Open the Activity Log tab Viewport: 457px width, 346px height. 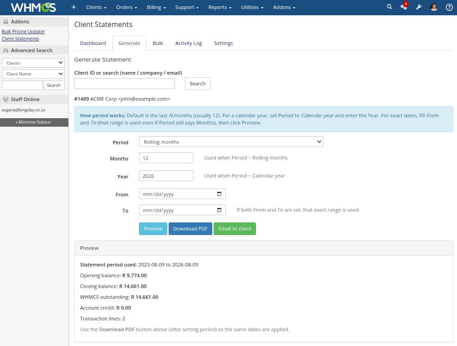(188, 43)
